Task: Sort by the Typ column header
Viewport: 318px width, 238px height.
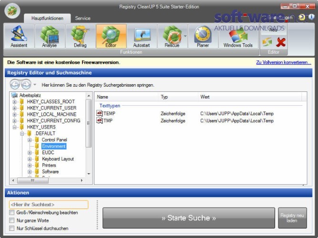Action: (x=178, y=97)
